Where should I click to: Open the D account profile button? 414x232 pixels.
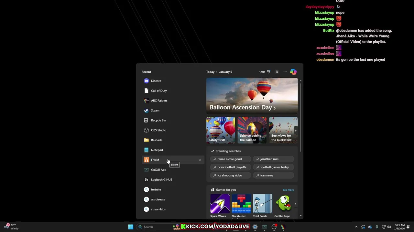coord(277,72)
